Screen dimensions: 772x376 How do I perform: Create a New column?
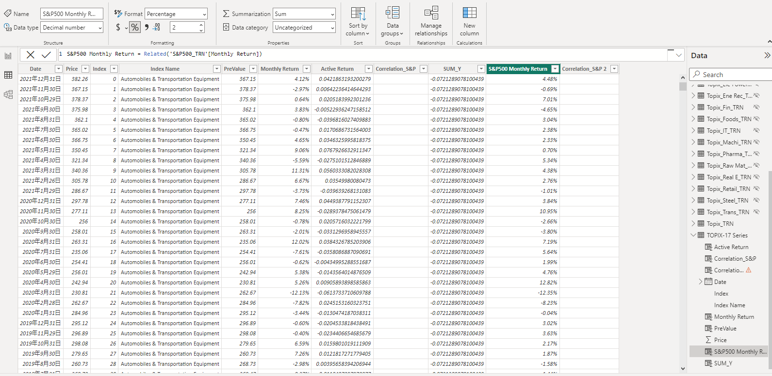469,22
